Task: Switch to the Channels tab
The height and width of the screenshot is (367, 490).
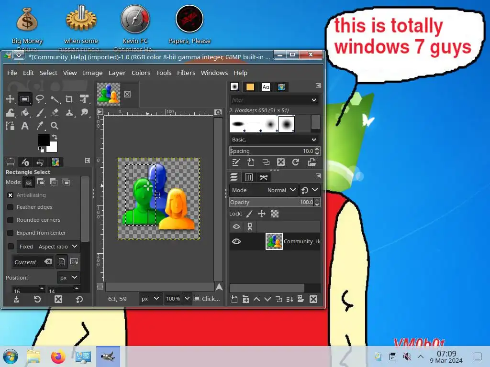Action: (249, 177)
